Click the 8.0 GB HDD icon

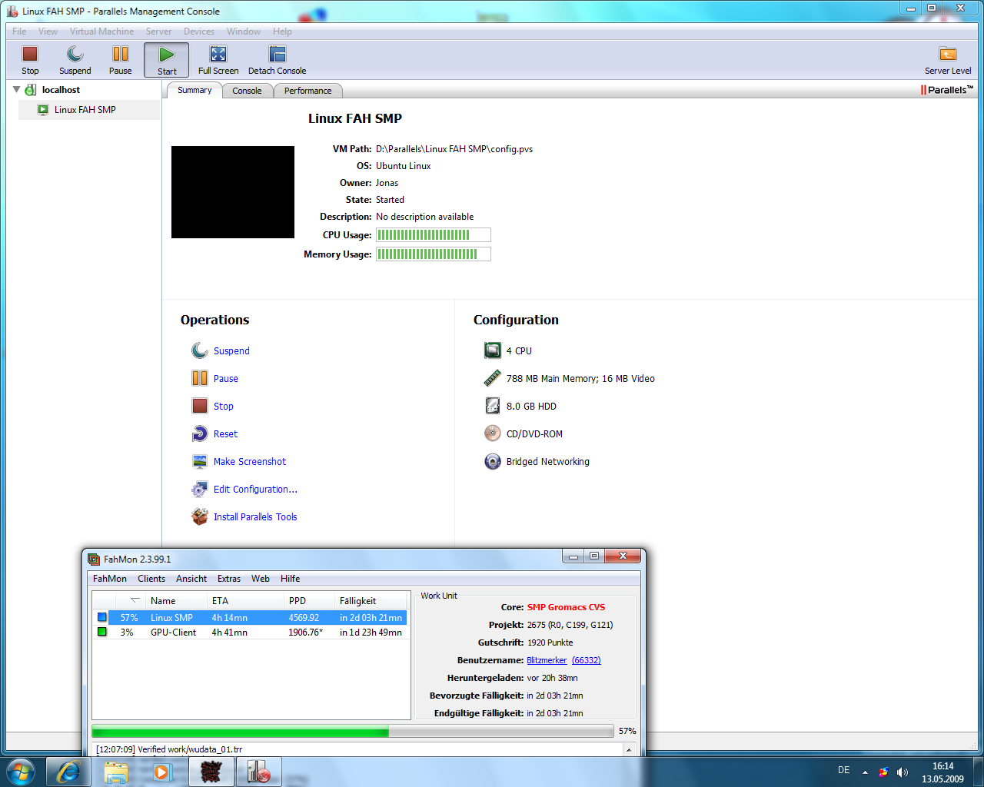coord(493,406)
